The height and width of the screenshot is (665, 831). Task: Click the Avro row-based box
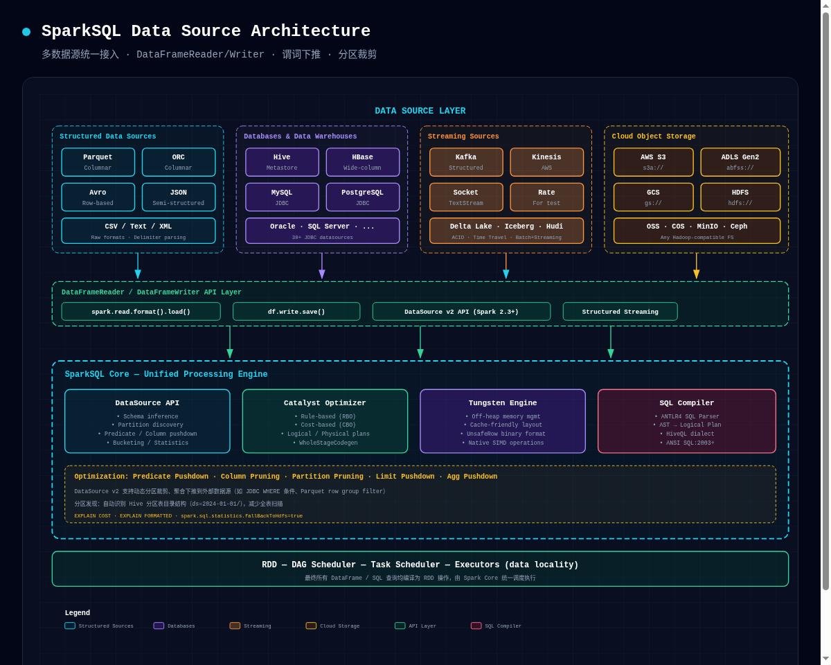[98, 197]
